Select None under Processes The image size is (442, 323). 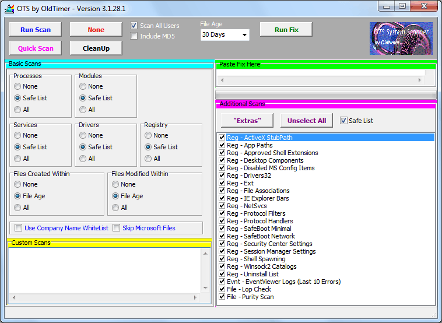click(x=17, y=86)
